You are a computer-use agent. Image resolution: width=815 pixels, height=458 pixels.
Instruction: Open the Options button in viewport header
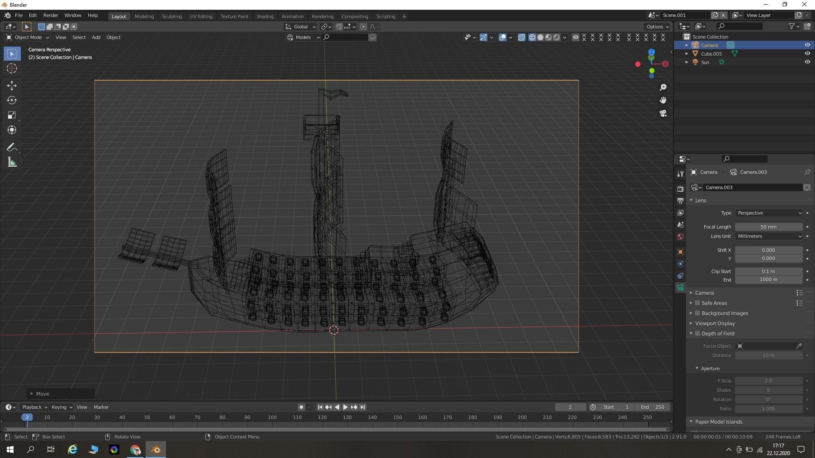[657, 26]
